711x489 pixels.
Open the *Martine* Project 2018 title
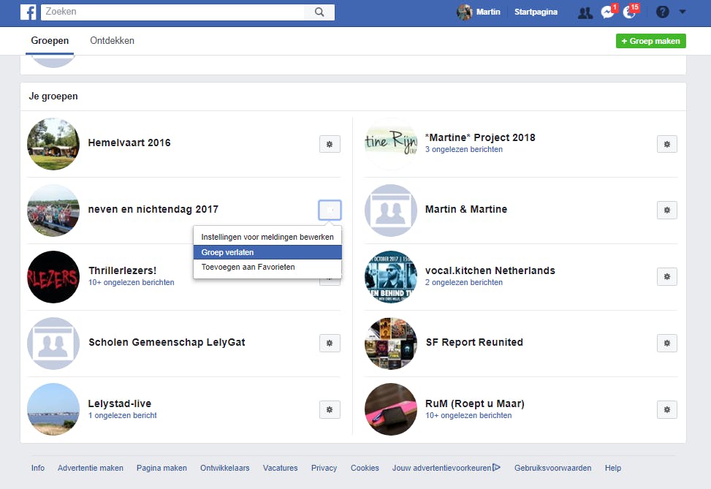[480, 137]
